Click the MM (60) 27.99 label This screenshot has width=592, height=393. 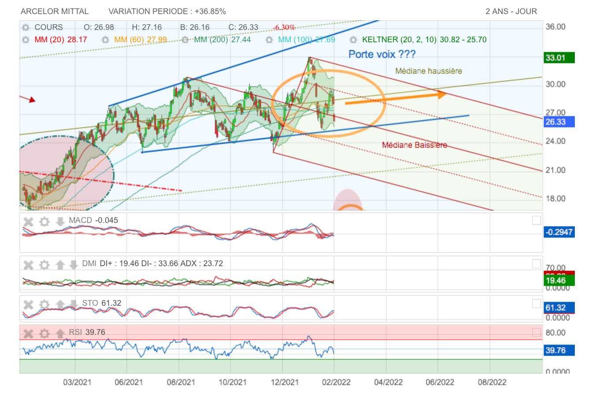tap(141, 40)
